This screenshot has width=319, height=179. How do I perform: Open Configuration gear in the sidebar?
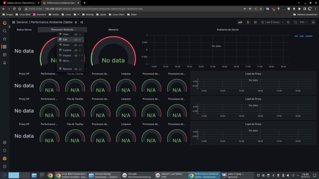point(4,142)
